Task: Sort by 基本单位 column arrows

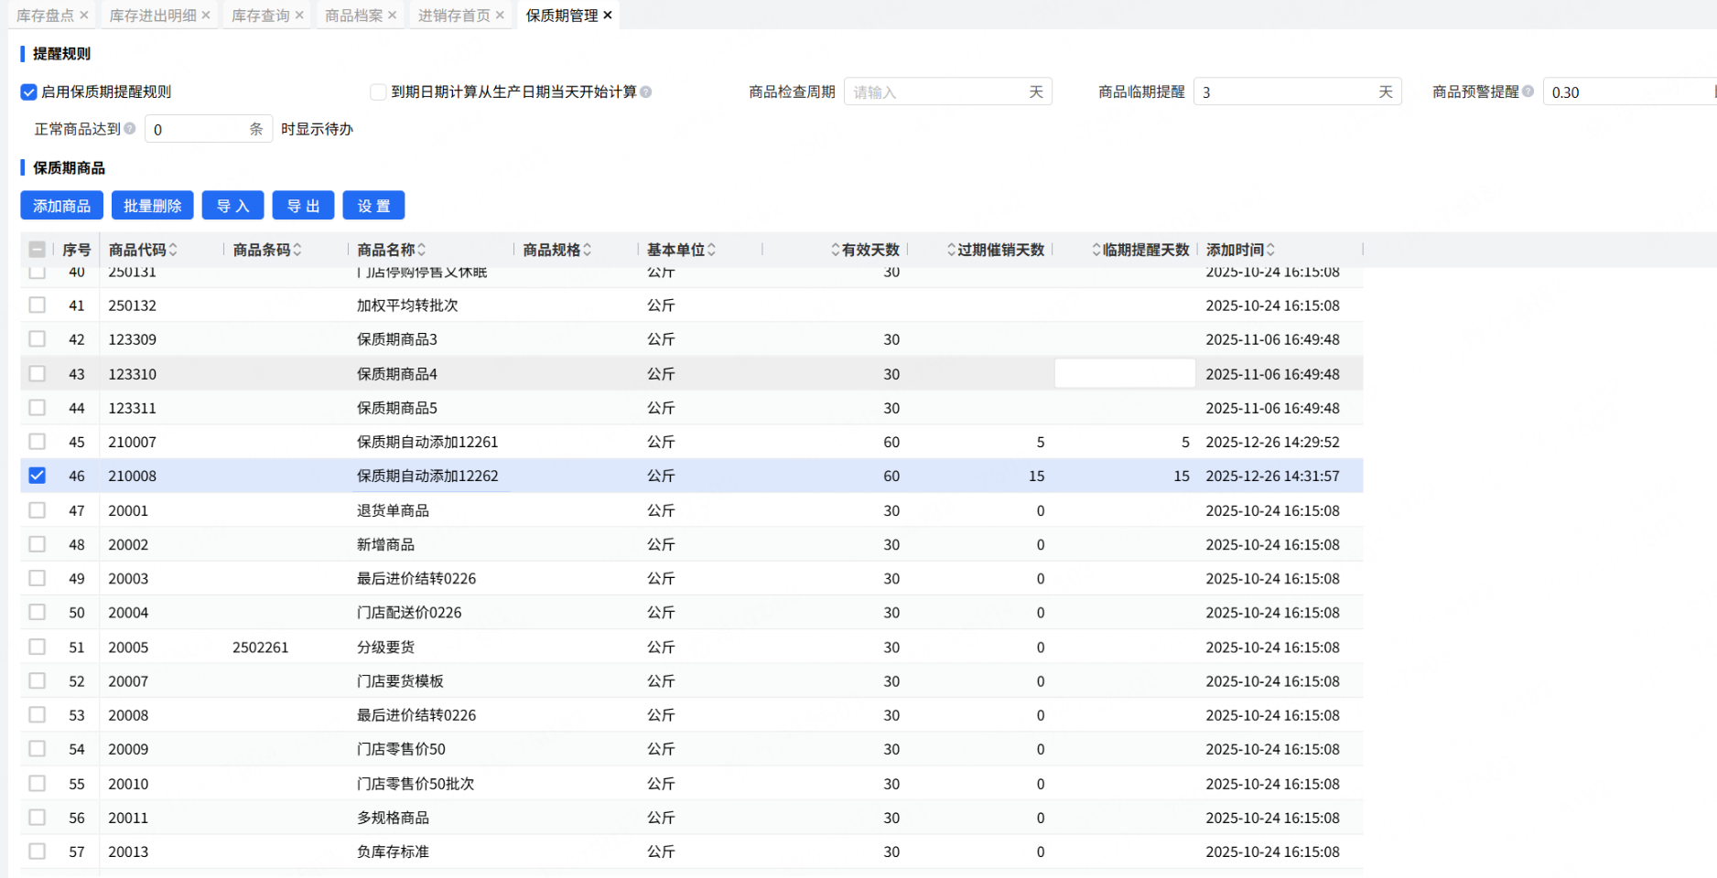Action: click(711, 250)
